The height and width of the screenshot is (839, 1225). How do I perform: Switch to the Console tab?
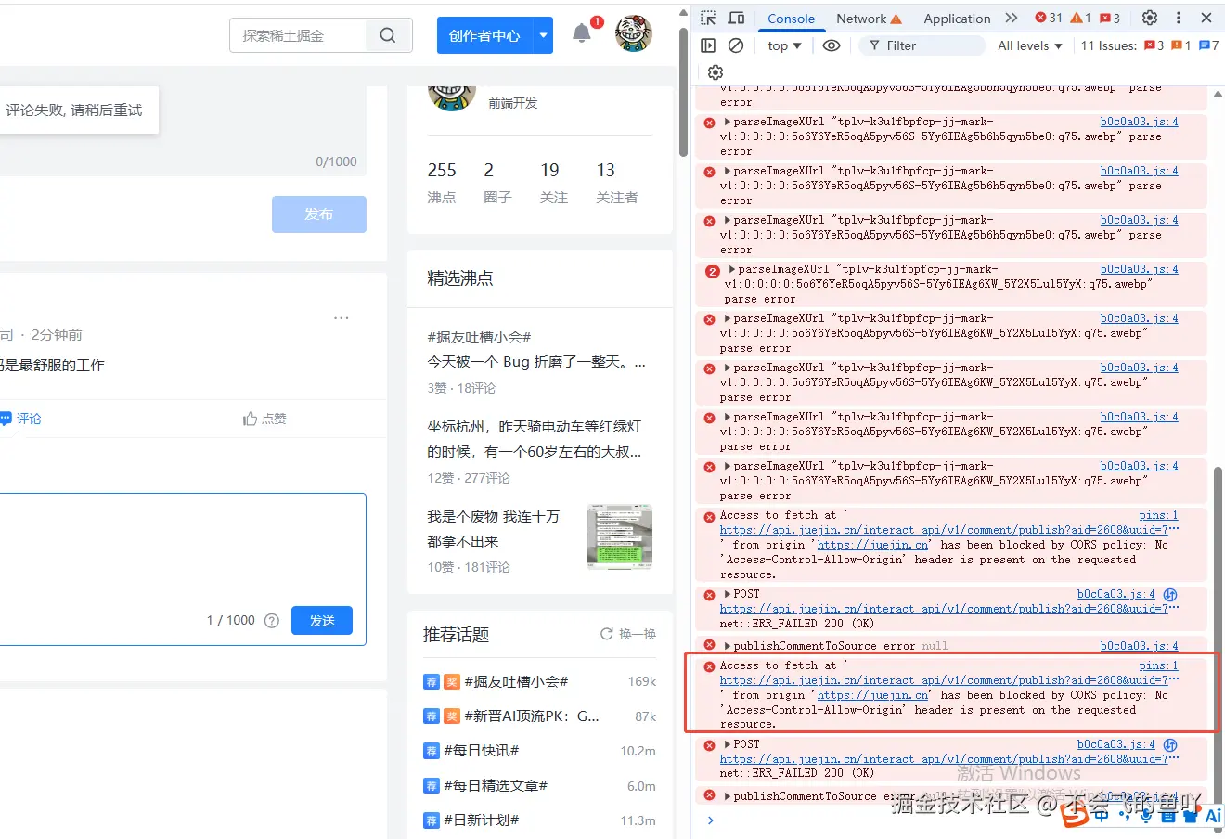(791, 19)
